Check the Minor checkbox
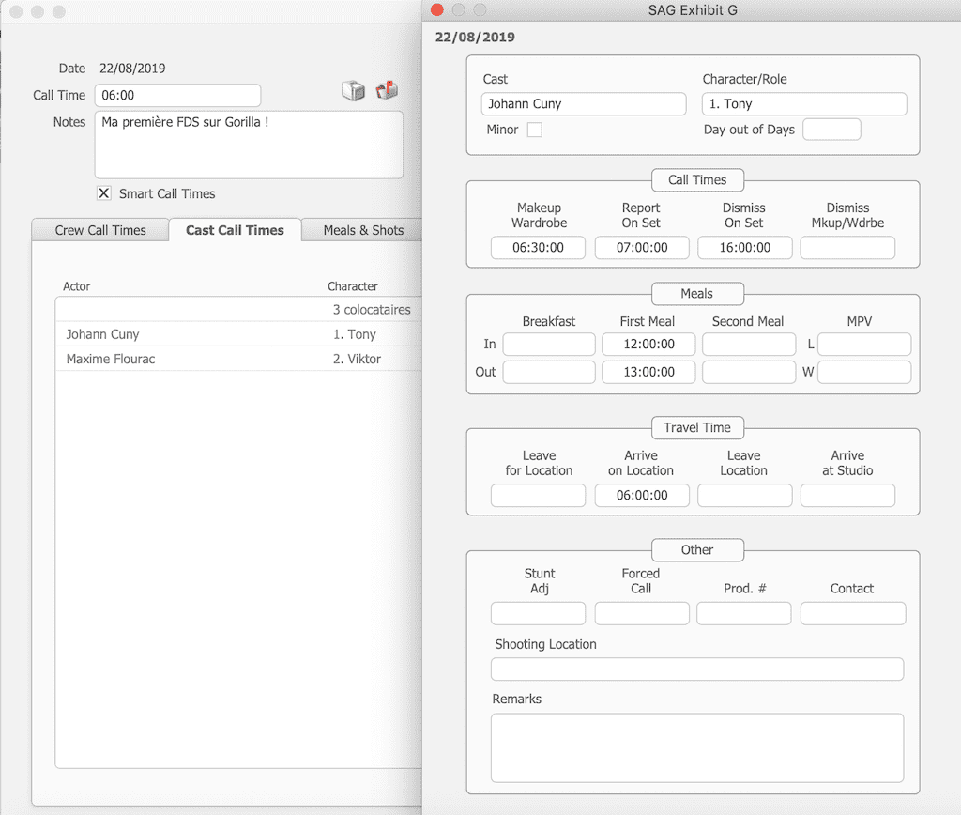Image resolution: width=961 pixels, height=815 pixels. point(534,130)
